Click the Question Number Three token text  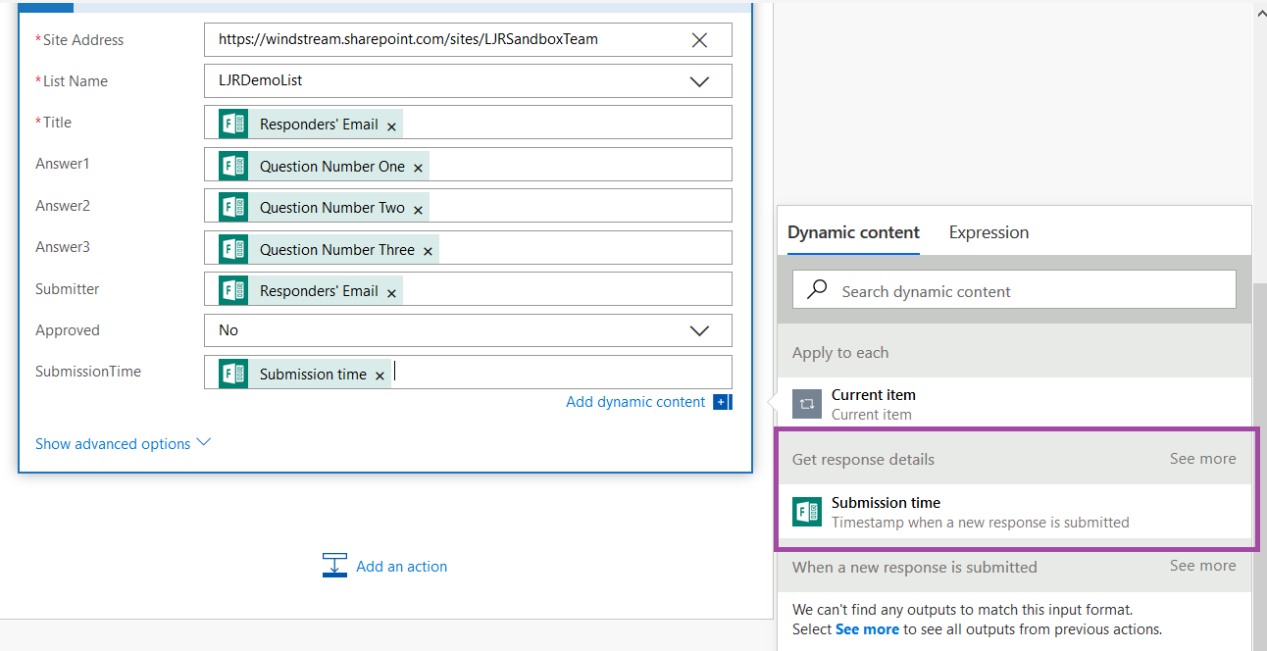(x=337, y=250)
